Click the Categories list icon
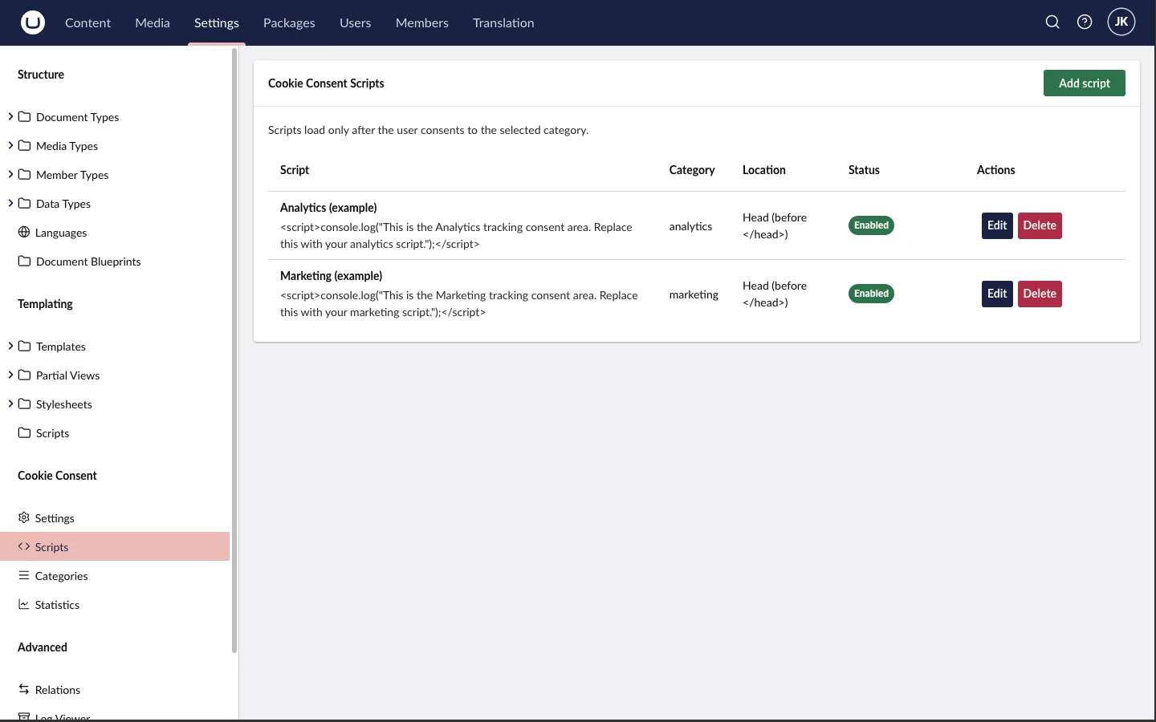Viewport: 1156px width, 722px height. click(24, 576)
